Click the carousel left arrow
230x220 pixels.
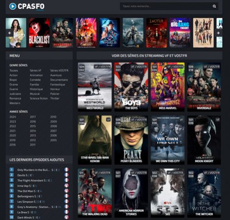click(x=10, y=33)
